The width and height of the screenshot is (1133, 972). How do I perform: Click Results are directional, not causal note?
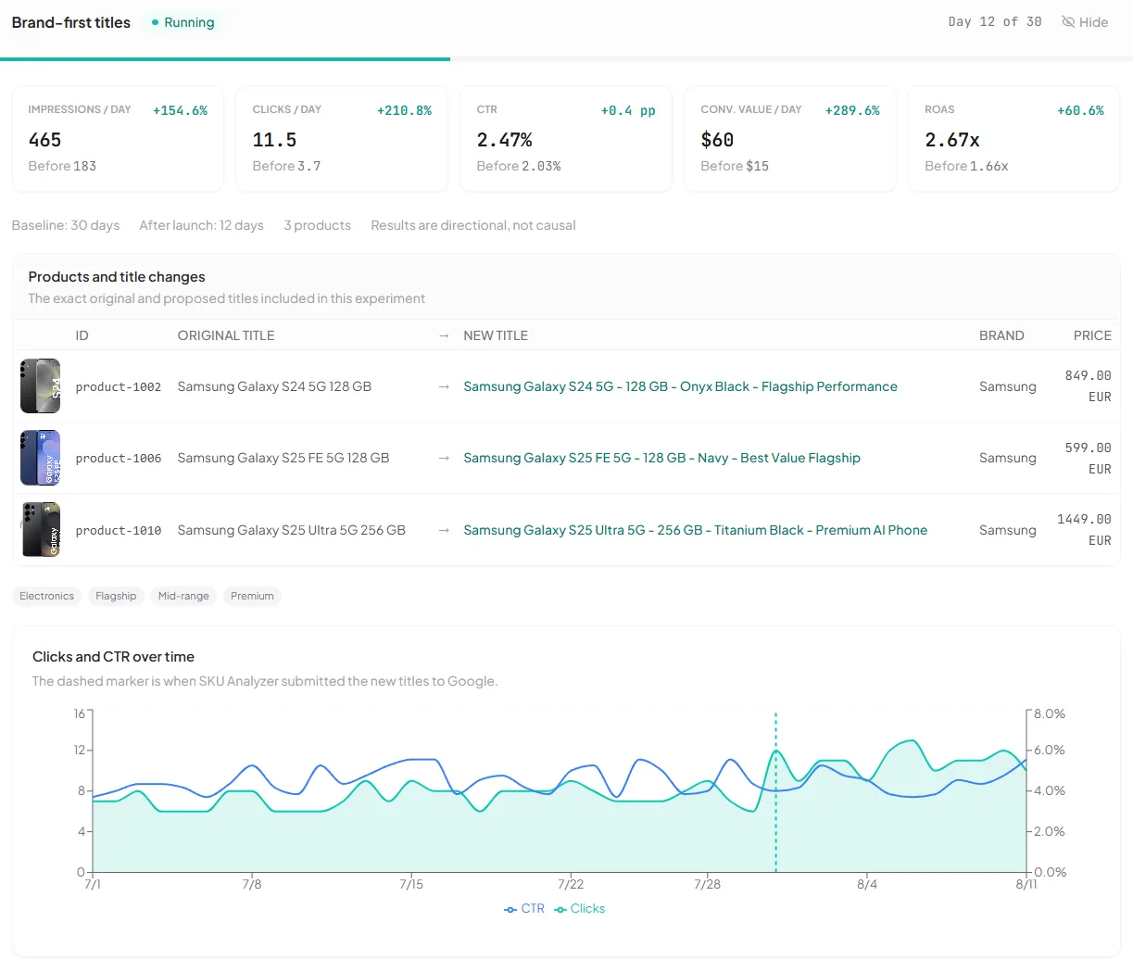point(473,225)
